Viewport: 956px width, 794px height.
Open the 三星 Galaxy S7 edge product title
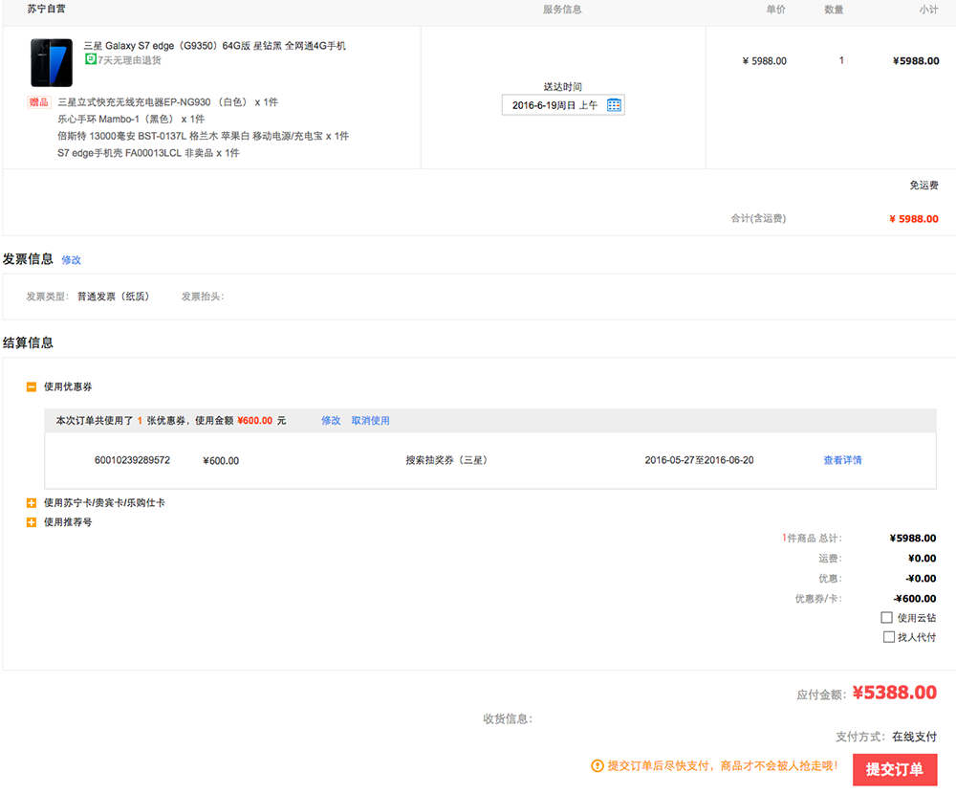[x=214, y=46]
